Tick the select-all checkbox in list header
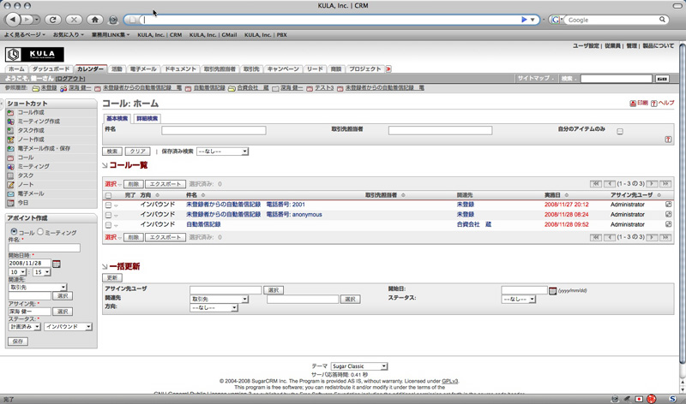Viewport: 686px width, 404px height. click(108, 195)
